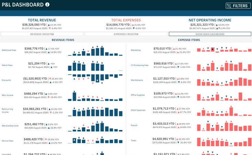Click highlighted Marketing bar with black triangle
This screenshot has height=155, width=252.
(x=213, y=50)
